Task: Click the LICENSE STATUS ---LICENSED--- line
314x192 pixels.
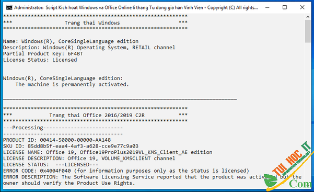Action: pos(51,165)
